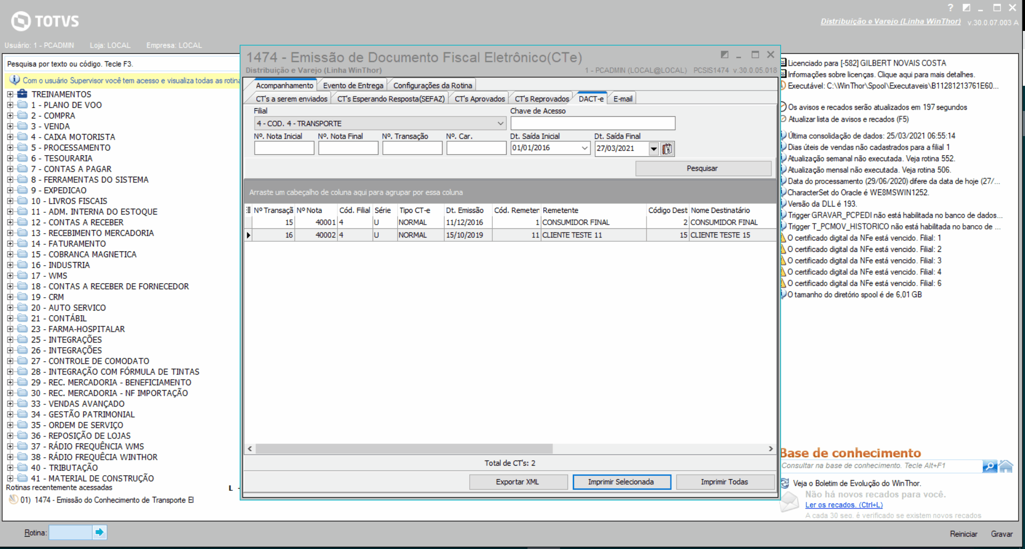Click the warning icon for NFe certificate Filial: 6

coord(783,283)
